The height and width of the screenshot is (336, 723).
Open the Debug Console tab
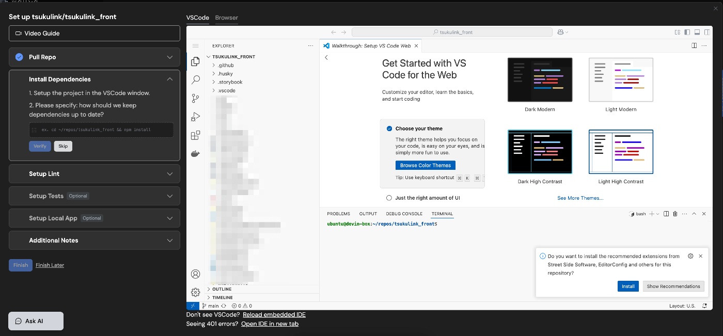[404, 214]
